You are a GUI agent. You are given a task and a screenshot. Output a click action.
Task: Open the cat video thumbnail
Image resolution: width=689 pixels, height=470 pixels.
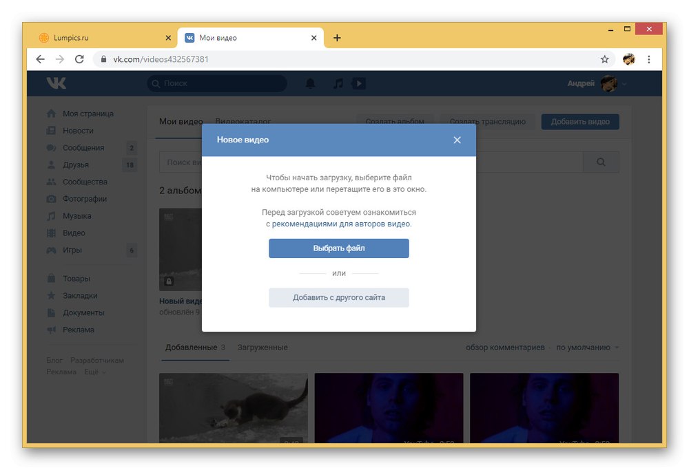coord(234,407)
